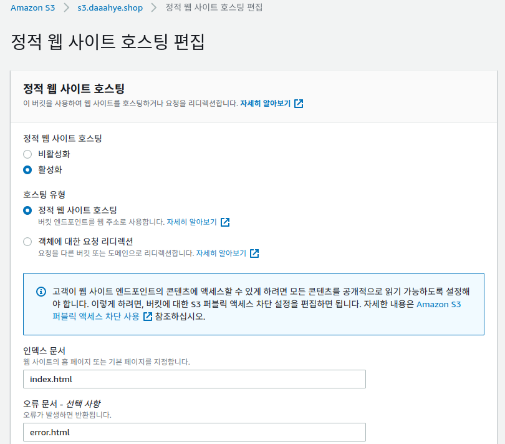
Task: Select the 비활성화 radio button
Action: tap(27, 154)
